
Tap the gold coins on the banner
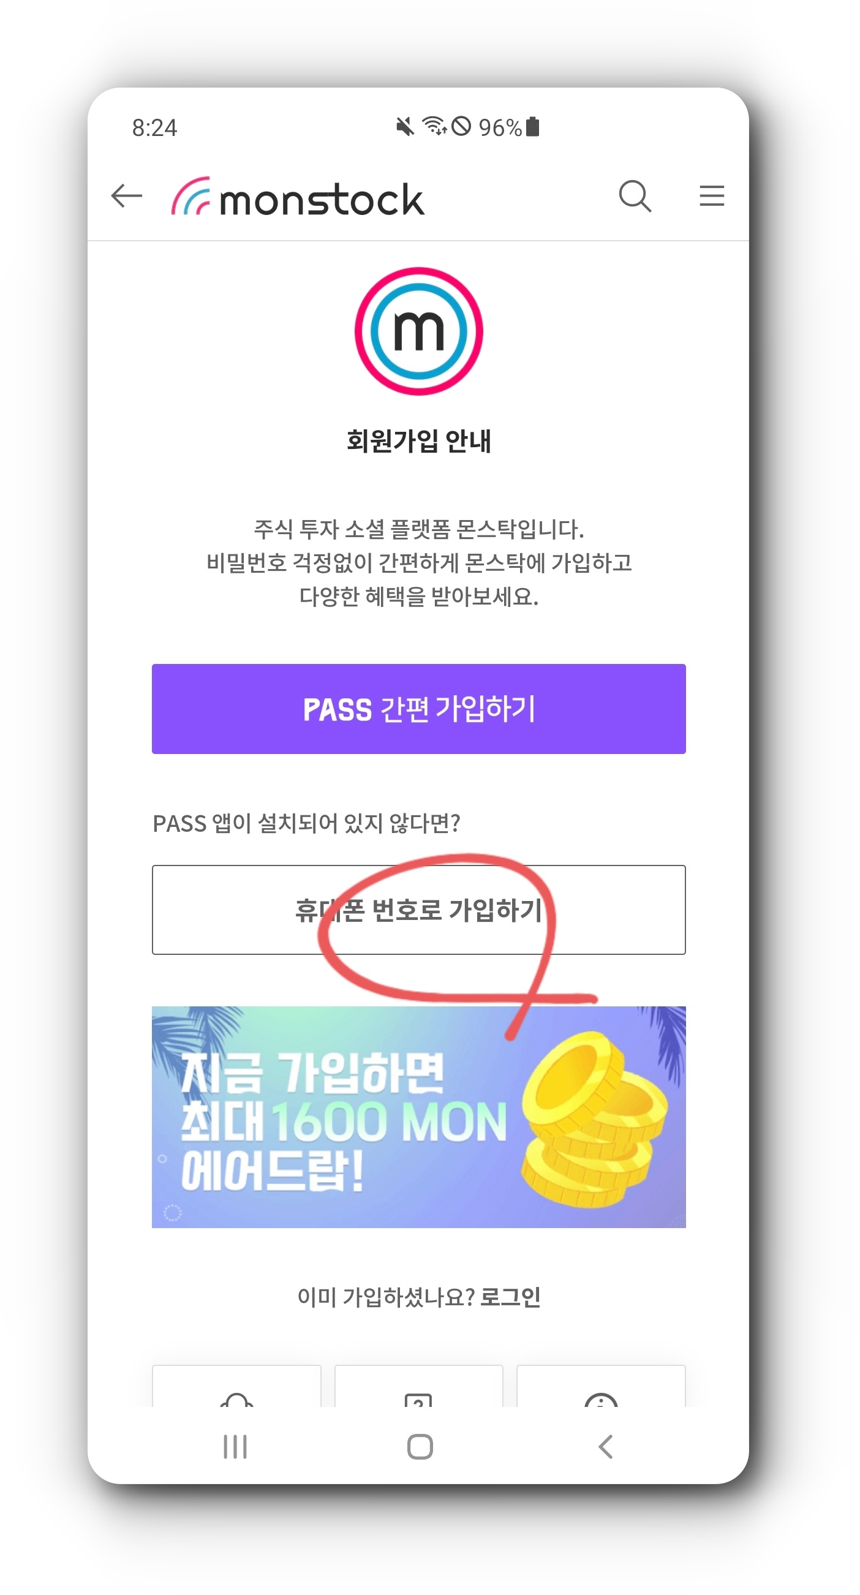[x=594, y=1118]
